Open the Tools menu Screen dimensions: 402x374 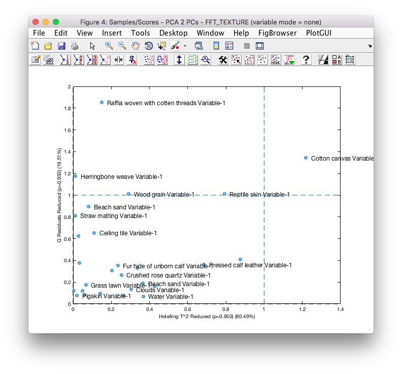coord(140,33)
